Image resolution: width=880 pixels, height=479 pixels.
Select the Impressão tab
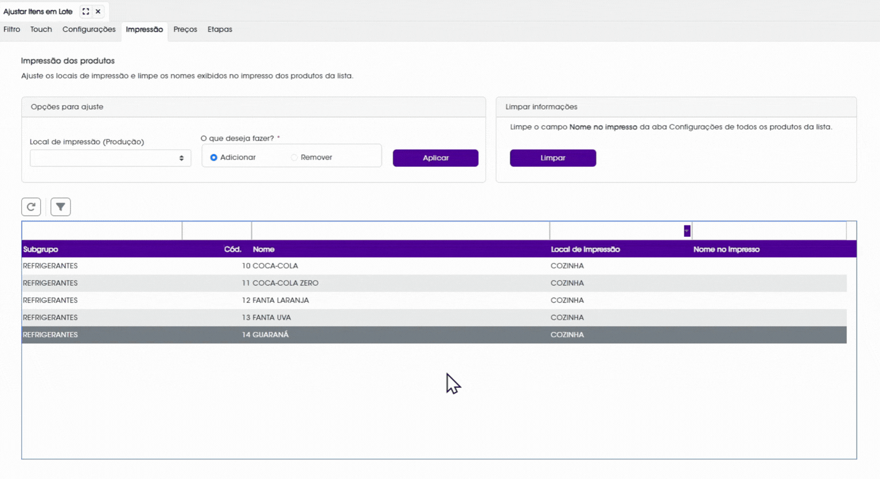pos(145,29)
